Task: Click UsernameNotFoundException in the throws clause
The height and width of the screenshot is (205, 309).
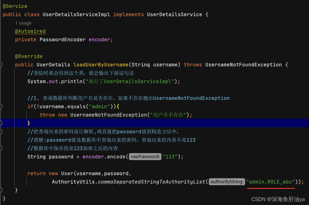Action: (x=243, y=64)
